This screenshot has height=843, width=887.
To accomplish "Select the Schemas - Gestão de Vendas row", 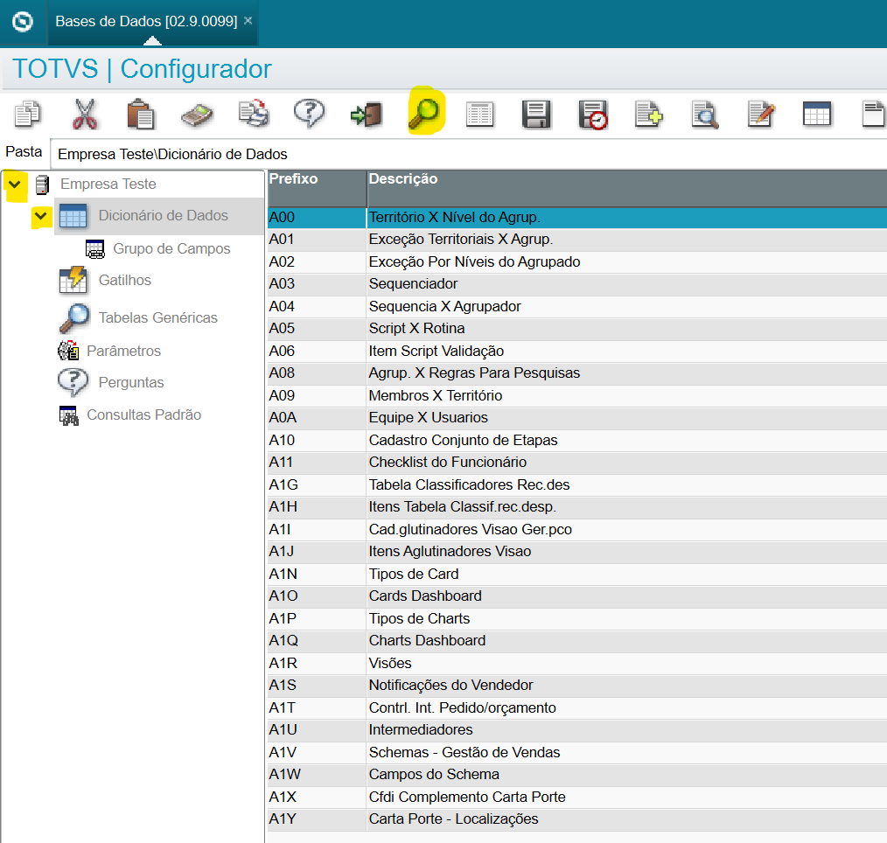I will pos(577,753).
